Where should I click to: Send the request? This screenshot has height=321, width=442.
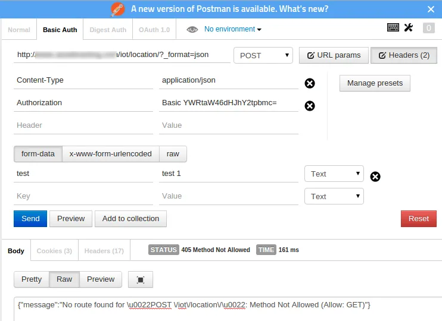[x=30, y=219]
